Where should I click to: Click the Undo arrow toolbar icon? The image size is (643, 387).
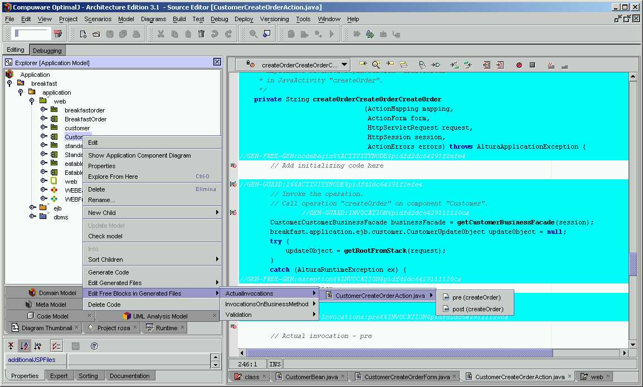point(215,34)
